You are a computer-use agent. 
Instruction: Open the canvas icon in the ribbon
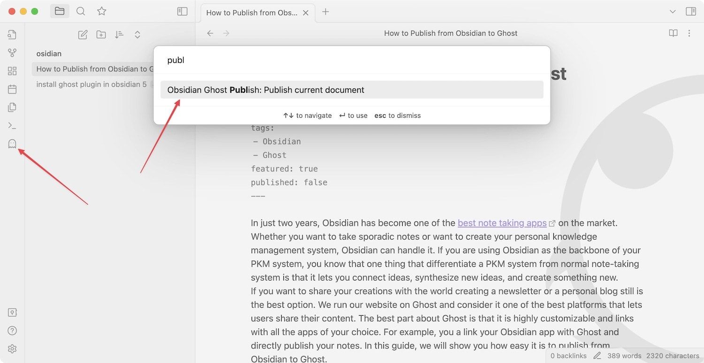12,71
